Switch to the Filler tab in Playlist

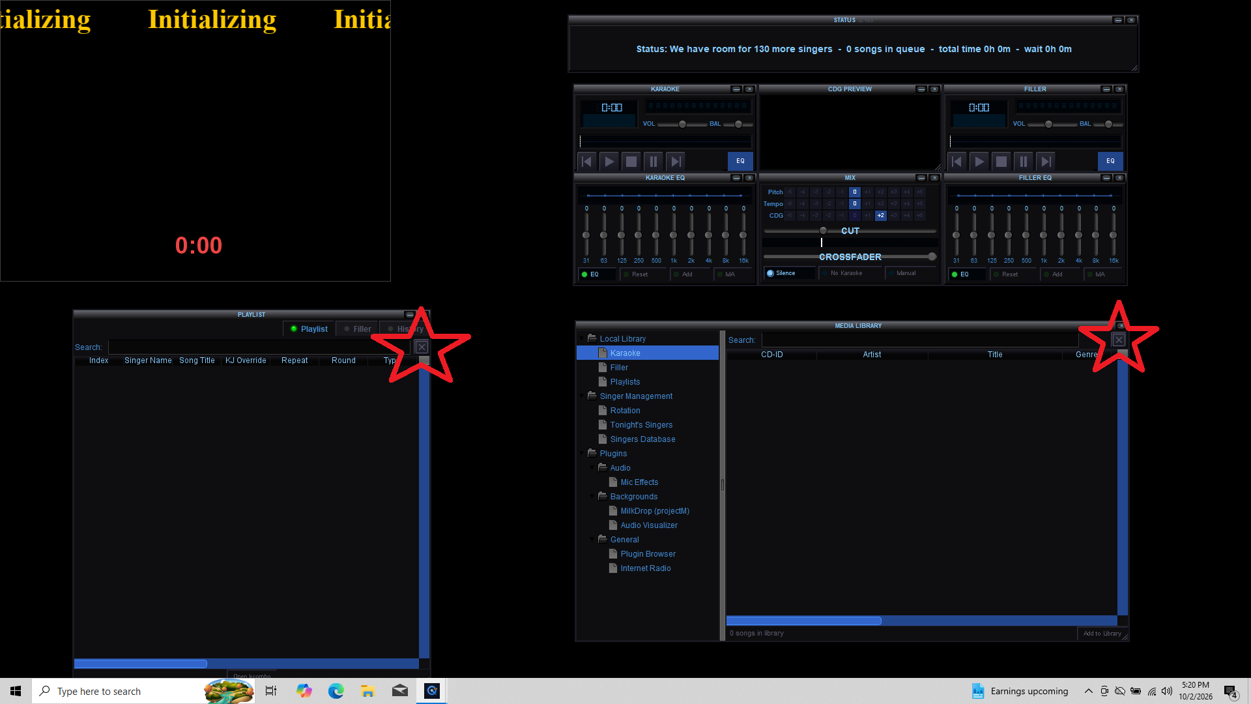tap(357, 329)
